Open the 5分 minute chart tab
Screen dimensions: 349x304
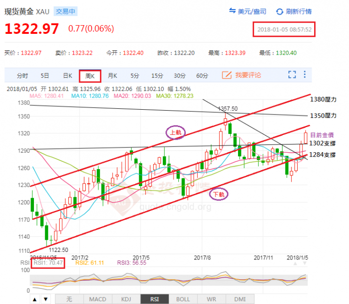pyautogui.click(x=135, y=76)
